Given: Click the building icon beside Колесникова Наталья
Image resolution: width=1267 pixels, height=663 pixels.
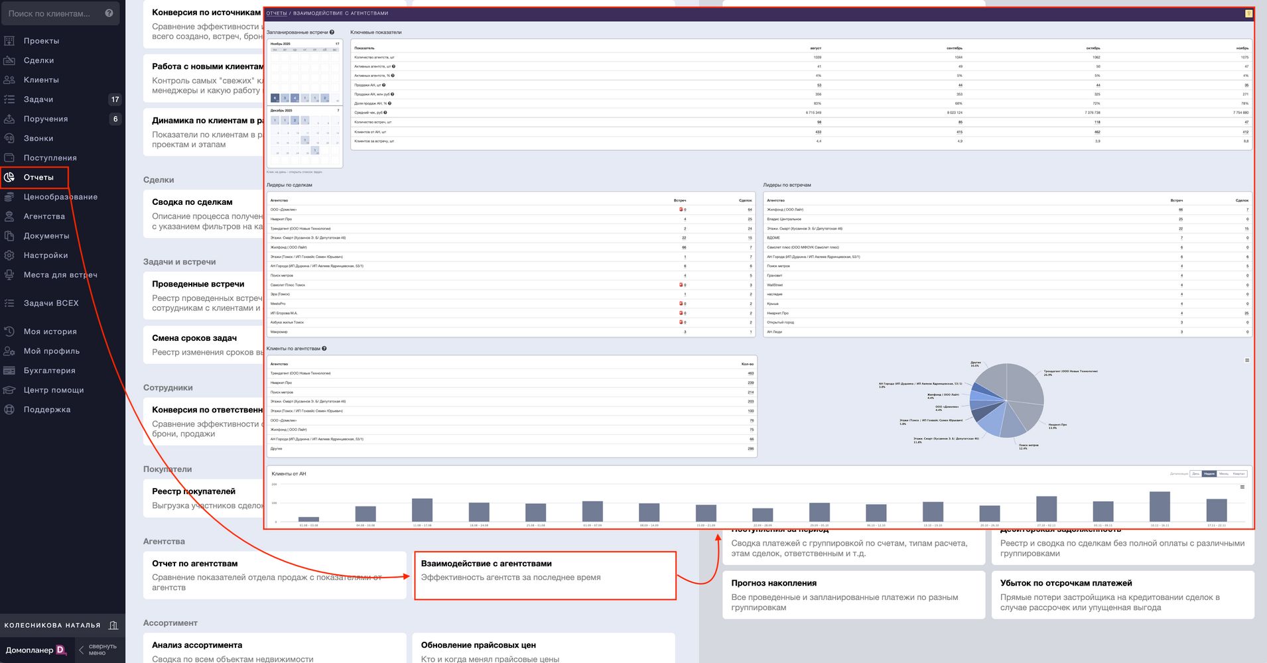Looking at the screenshot, I should click(113, 625).
